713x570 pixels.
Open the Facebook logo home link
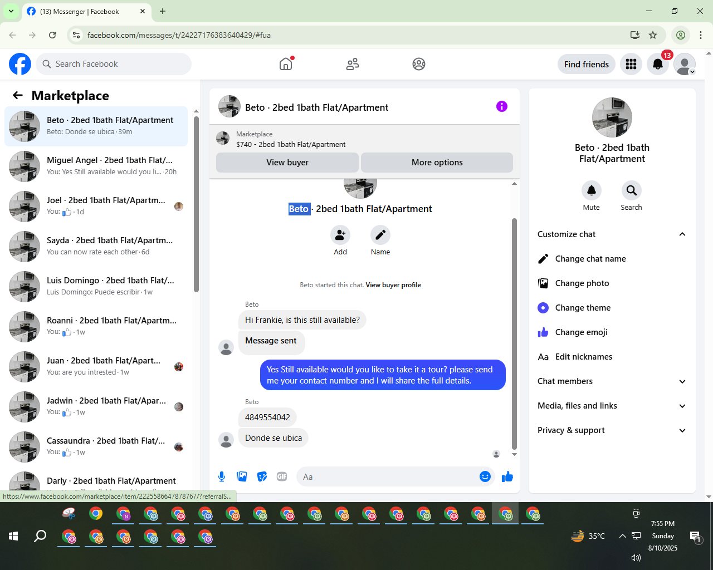click(20, 64)
